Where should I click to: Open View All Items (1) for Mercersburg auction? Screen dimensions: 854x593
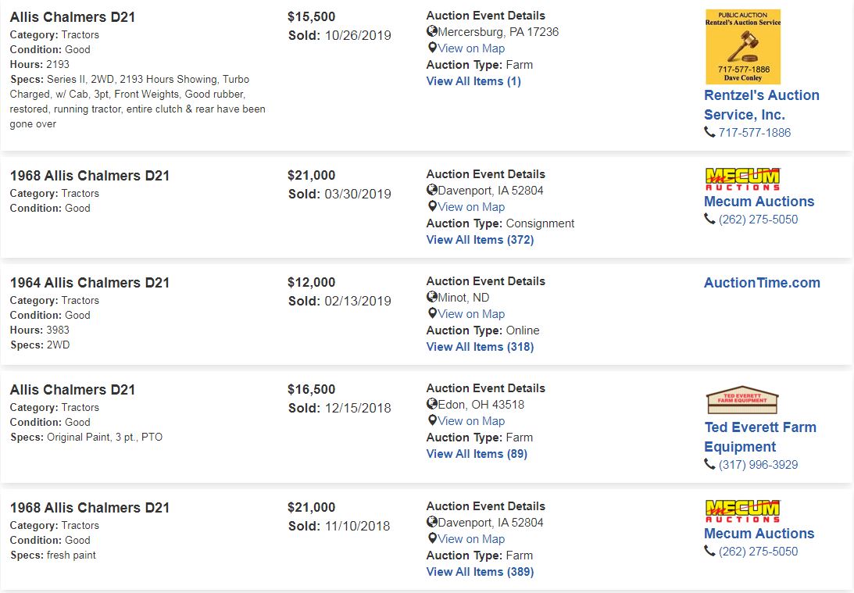[x=473, y=81]
